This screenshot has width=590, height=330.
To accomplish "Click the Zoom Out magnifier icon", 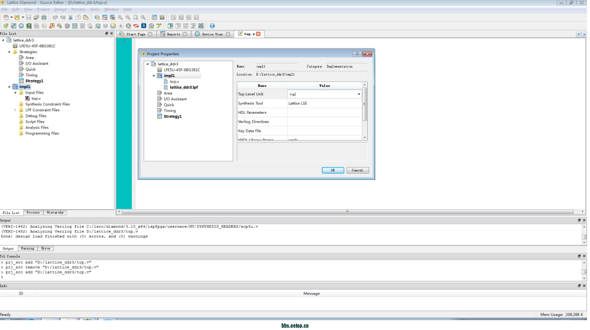I will coord(128,17).
